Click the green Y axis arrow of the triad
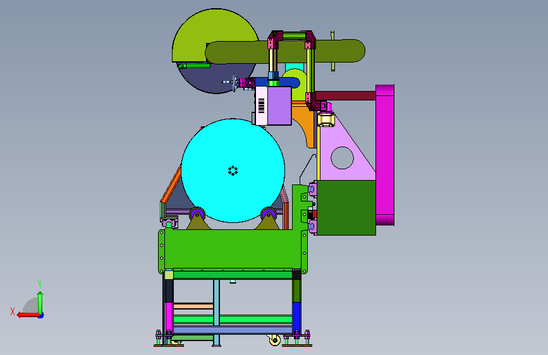The height and width of the screenshot is (355, 548). pyautogui.click(x=40, y=303)
